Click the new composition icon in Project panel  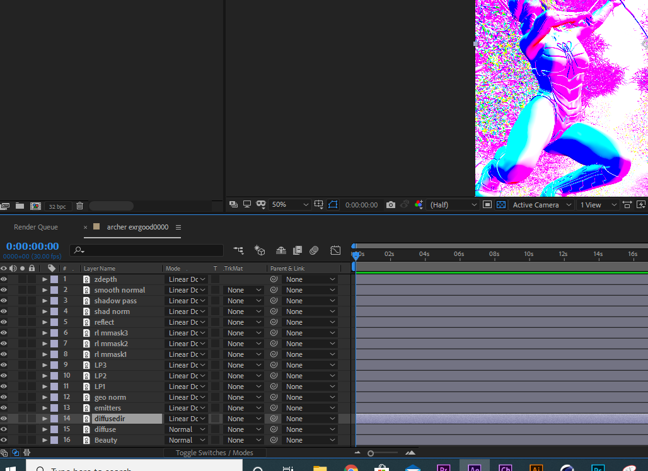[35, 206]
